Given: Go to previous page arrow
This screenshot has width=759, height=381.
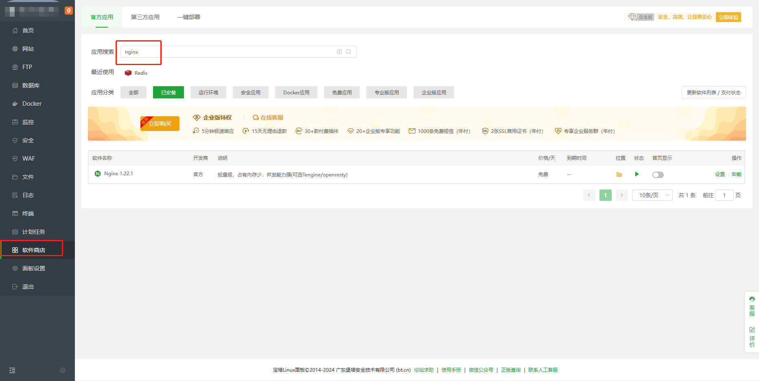Looking at the screenshot, I should (x=589, y=195).
